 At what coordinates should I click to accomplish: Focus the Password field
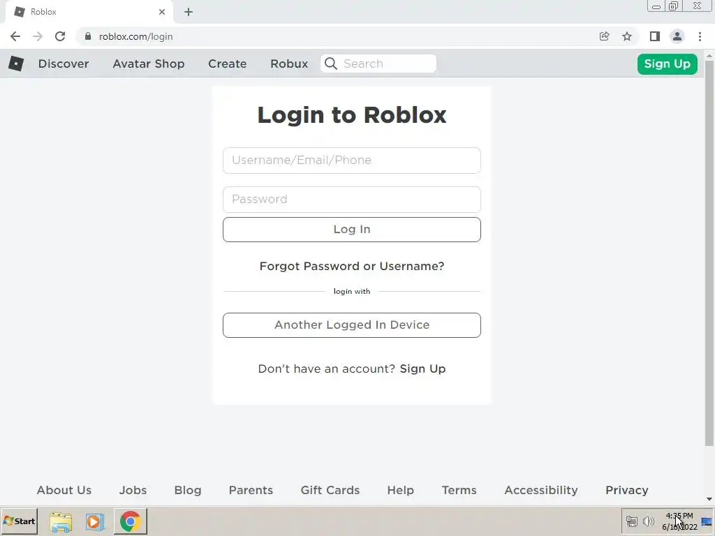(x=352, y=199)
